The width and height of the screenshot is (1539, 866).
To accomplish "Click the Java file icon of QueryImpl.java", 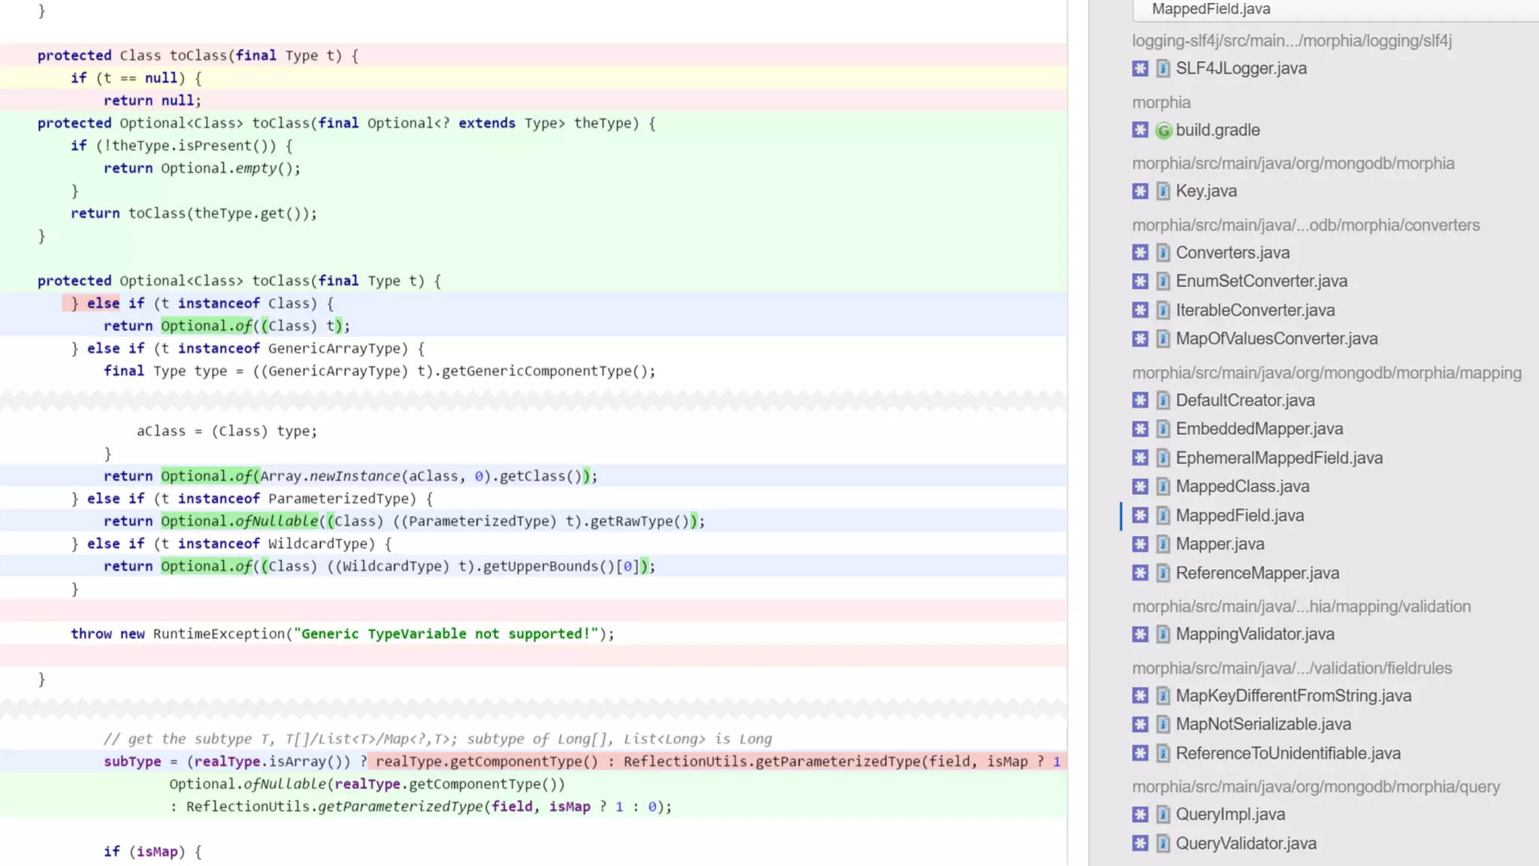I will [1163, 814].
